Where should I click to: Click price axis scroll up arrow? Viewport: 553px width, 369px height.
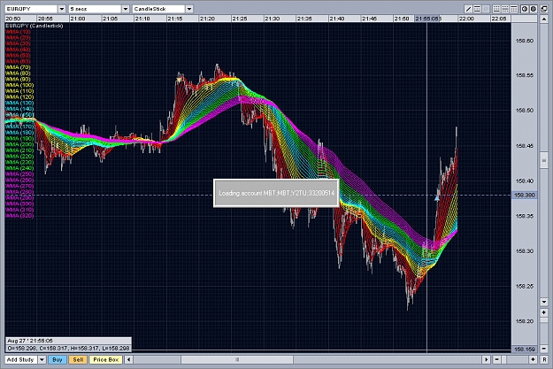point(543,19)
